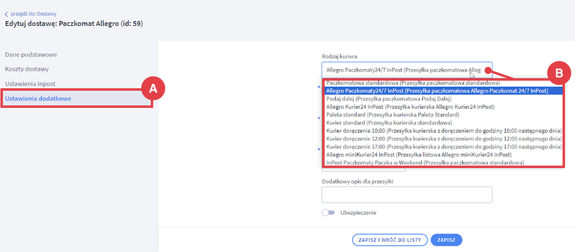This screenshot has height=252, width=575.
Task: Choose Allegro miniKurier24 InPost option
Action: [x=443, y=155]
